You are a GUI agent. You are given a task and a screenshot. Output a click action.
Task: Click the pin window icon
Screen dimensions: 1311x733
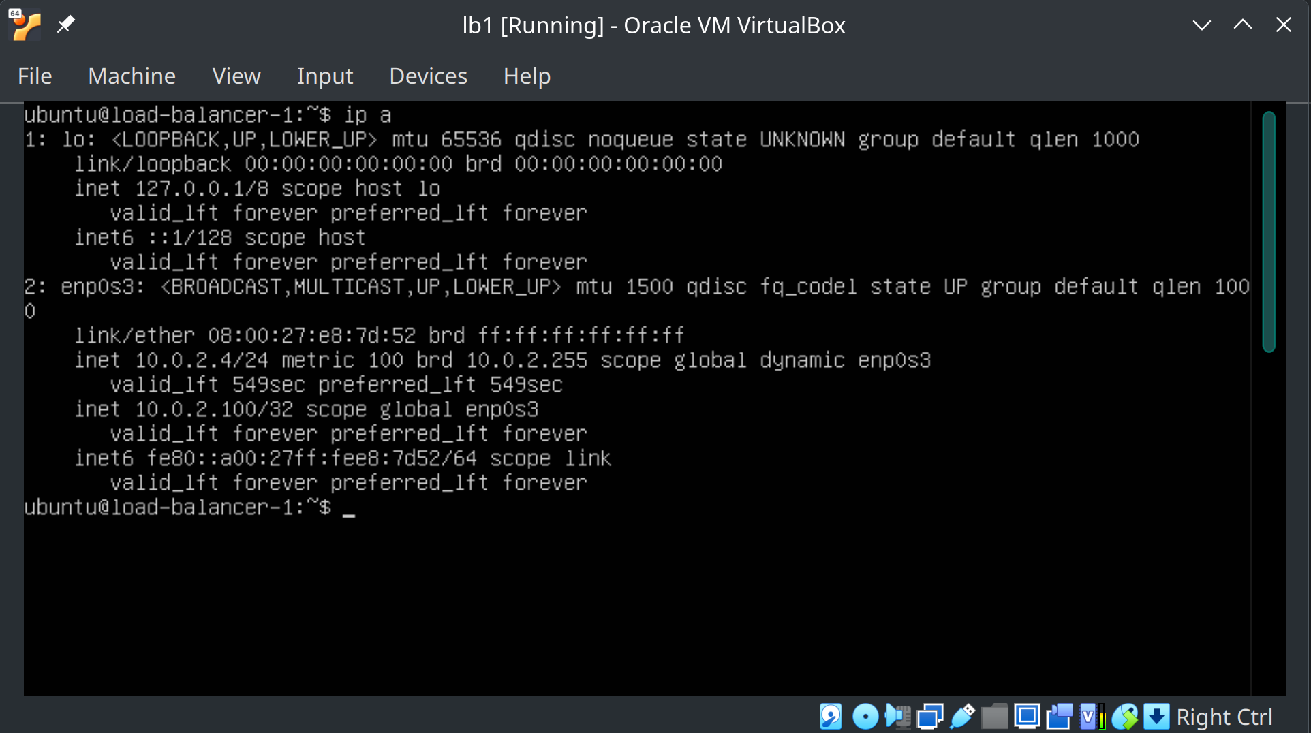[65, 25]
